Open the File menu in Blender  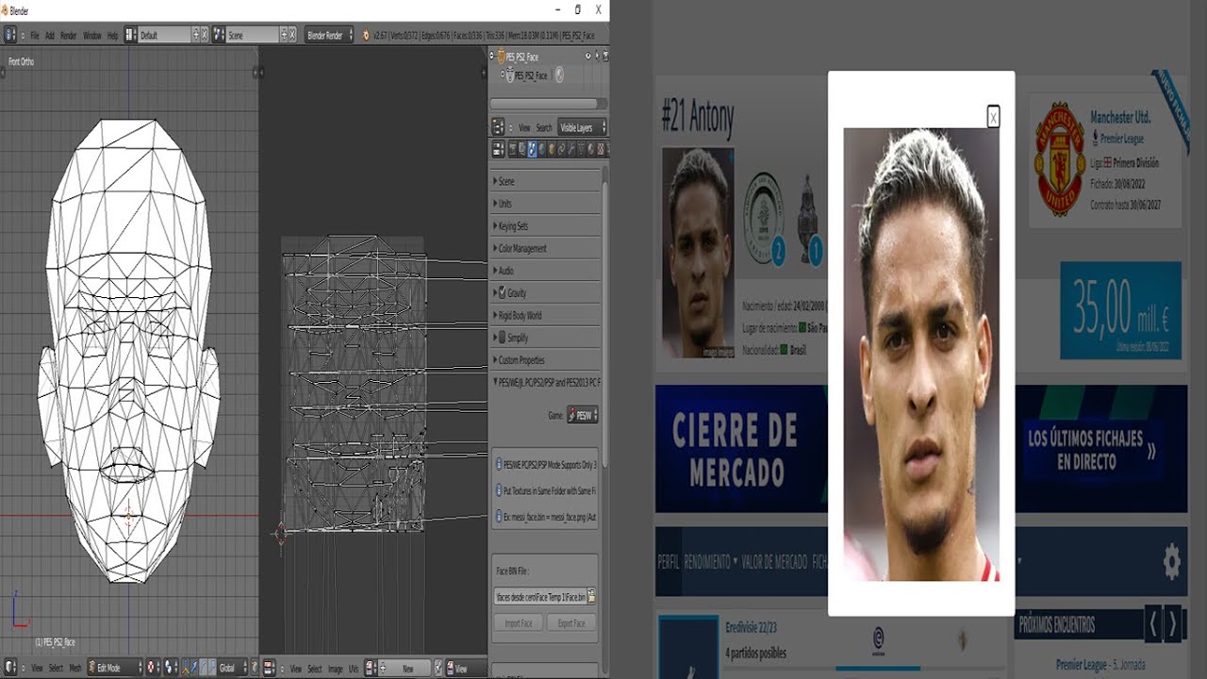[x=35, y=35]
